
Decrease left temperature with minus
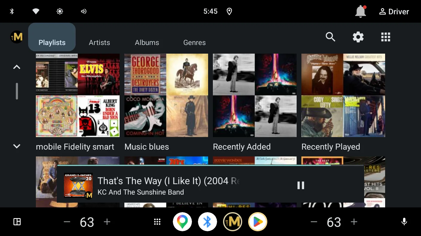[x=67, y=222]
